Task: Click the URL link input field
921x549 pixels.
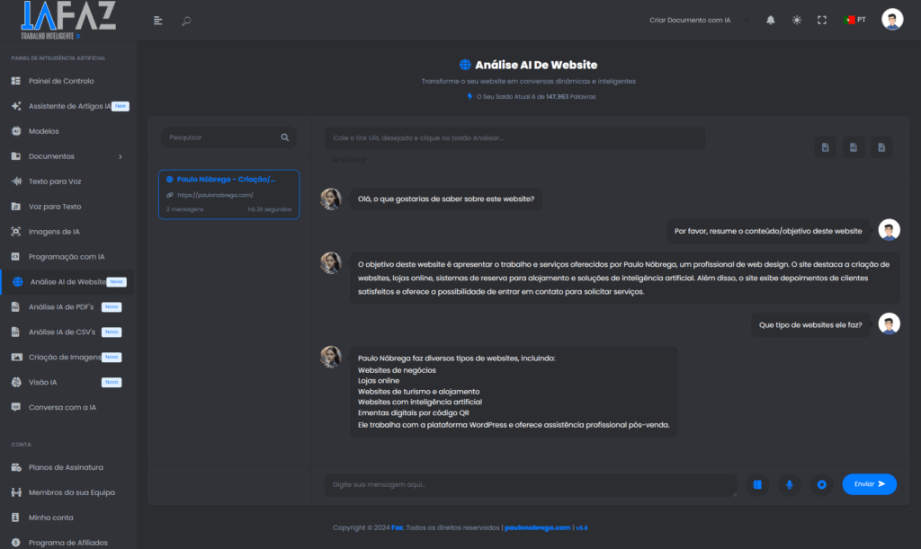Action: click(514, 137)
